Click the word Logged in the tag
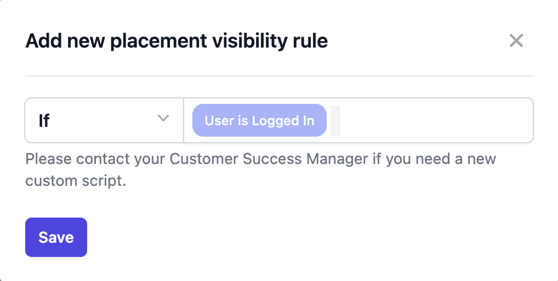This screenshot has width=558, height=281. (x=276, y=121)
